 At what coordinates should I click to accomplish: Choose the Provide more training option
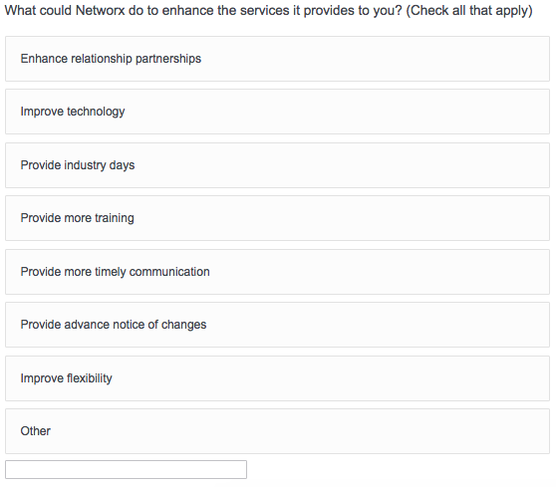click(277, 218)
